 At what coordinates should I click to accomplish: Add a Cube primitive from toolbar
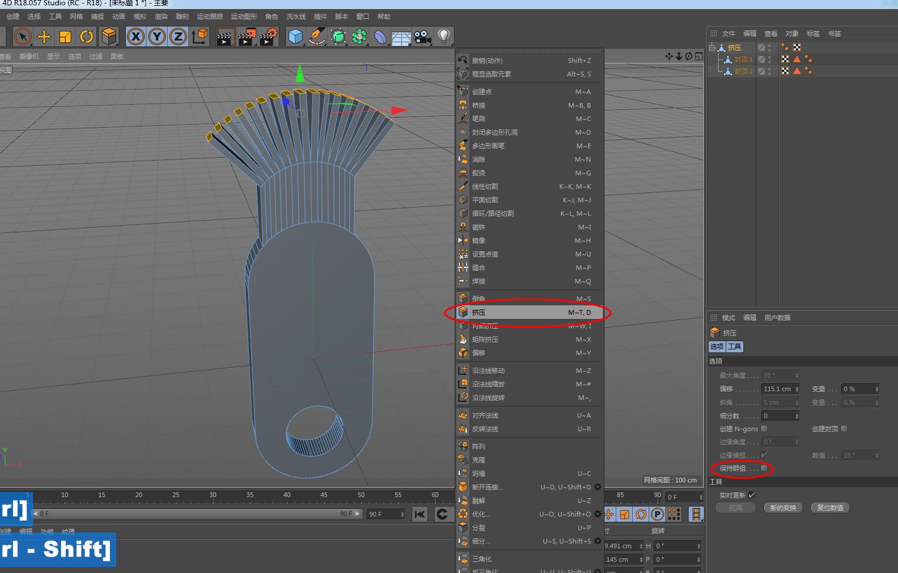(295, 37)
